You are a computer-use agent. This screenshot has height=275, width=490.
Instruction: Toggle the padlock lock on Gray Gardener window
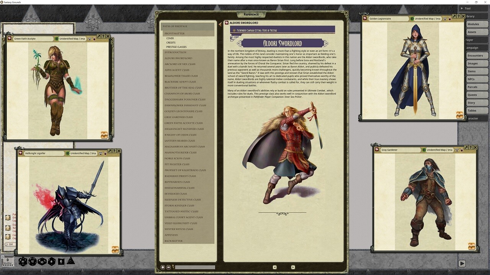pyautogui.click(x=462, y=150)
